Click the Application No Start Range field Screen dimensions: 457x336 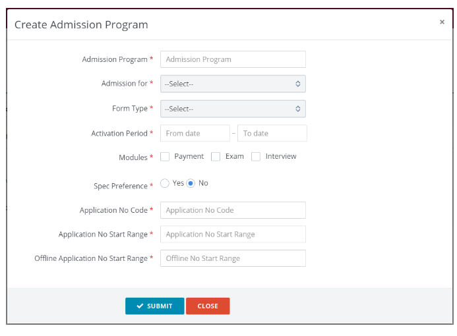[x=233, y=234]
